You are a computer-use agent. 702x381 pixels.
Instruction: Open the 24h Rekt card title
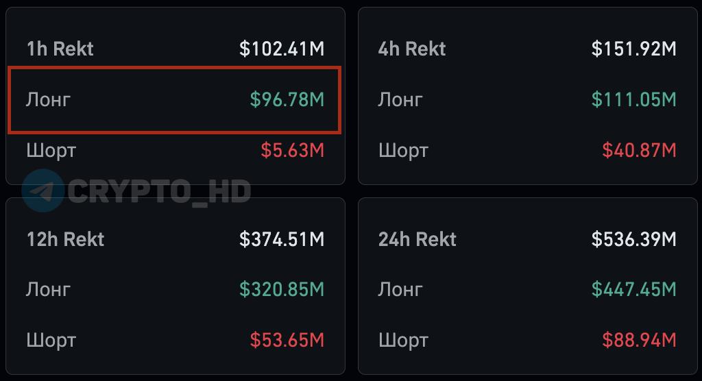pos(417,240)
